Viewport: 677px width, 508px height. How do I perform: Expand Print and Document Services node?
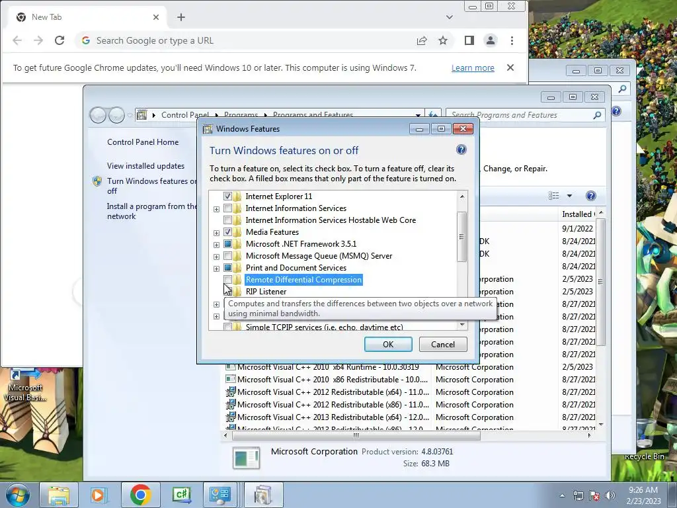pyautogui.click(x=216, y=269)
